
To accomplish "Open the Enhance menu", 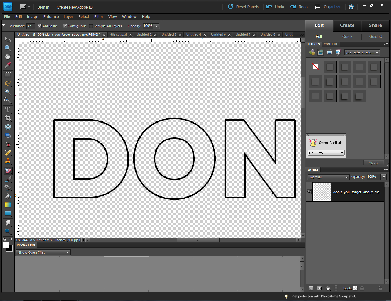I will pos(51,17).
